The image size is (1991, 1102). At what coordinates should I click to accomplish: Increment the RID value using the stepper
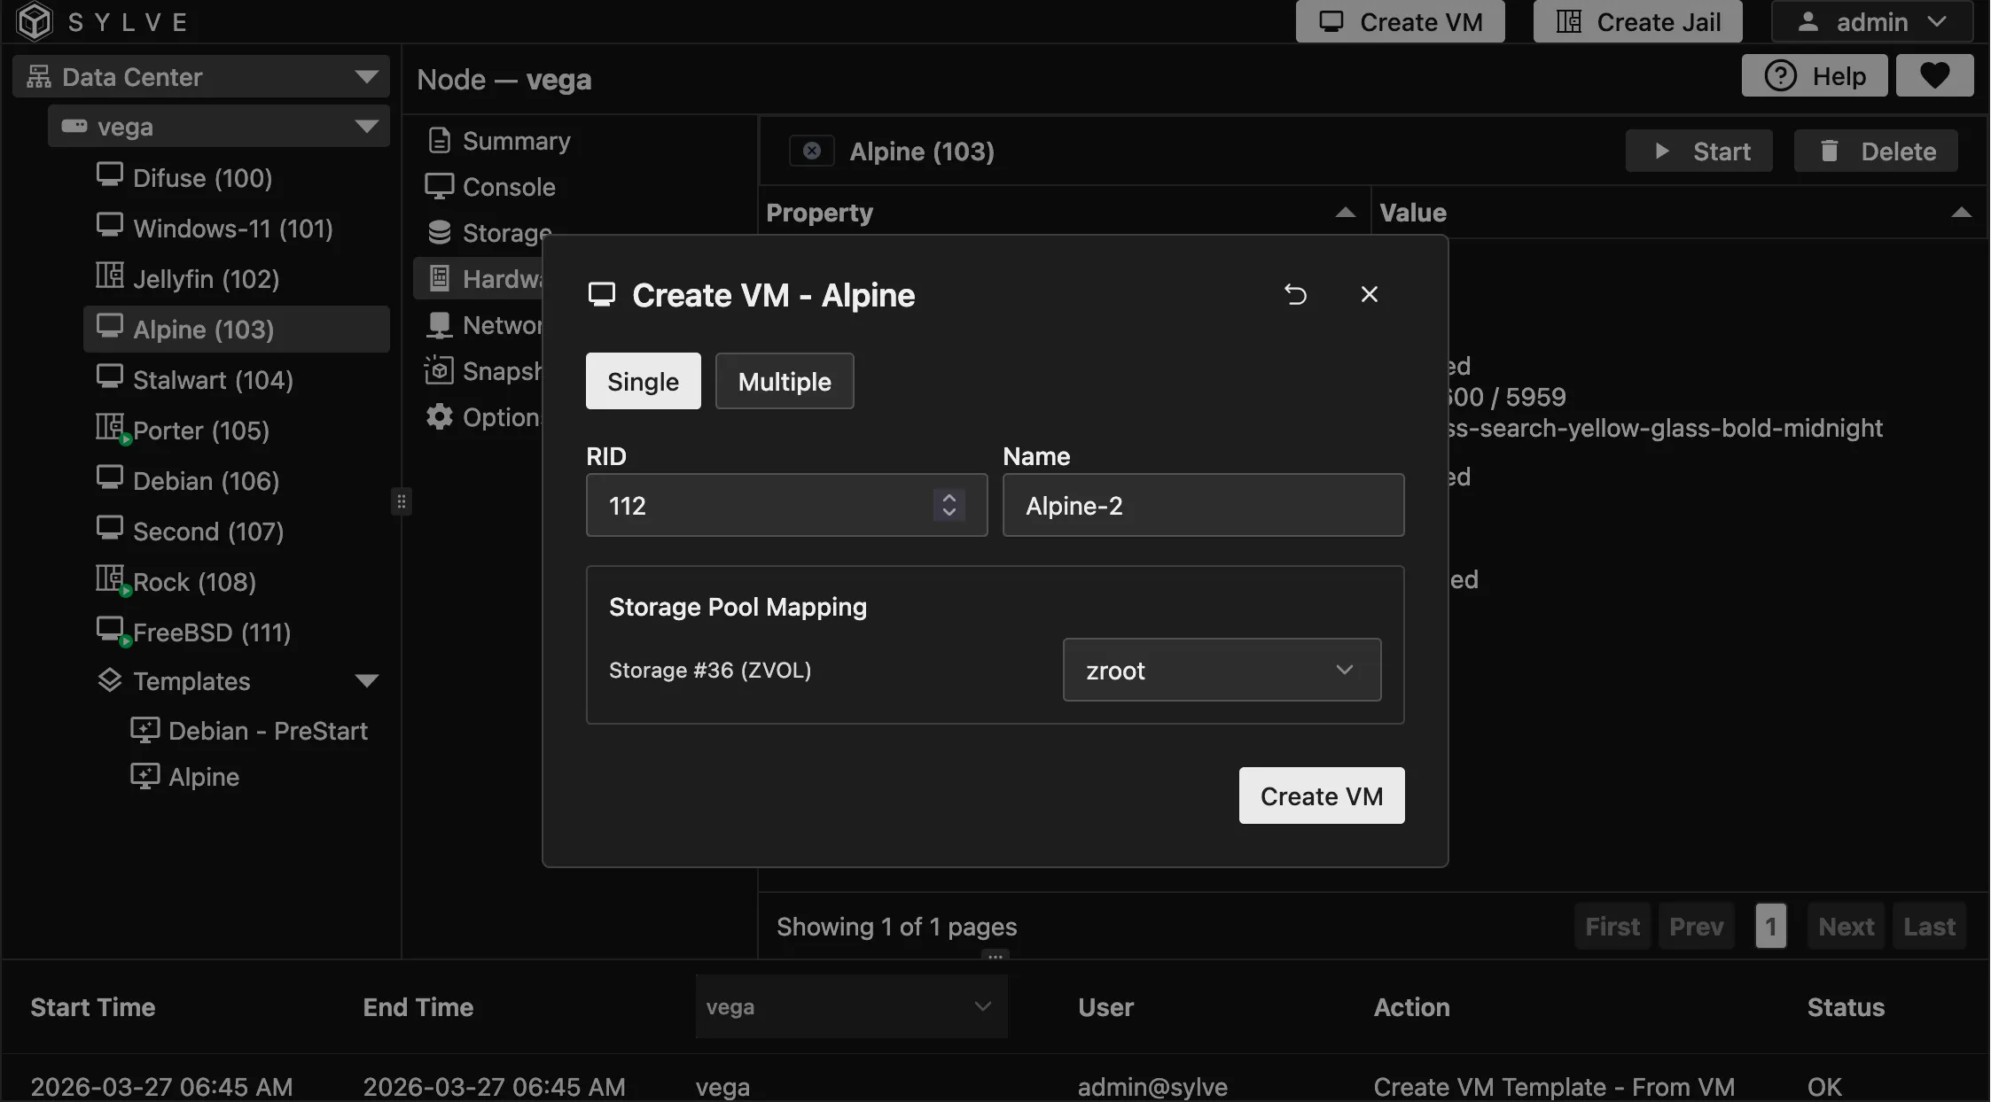click(949, 498)
